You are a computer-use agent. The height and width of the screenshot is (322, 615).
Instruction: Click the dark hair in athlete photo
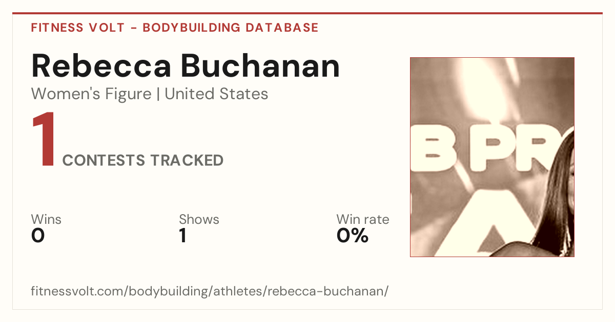pyautogui.click(x=557, y=199)
